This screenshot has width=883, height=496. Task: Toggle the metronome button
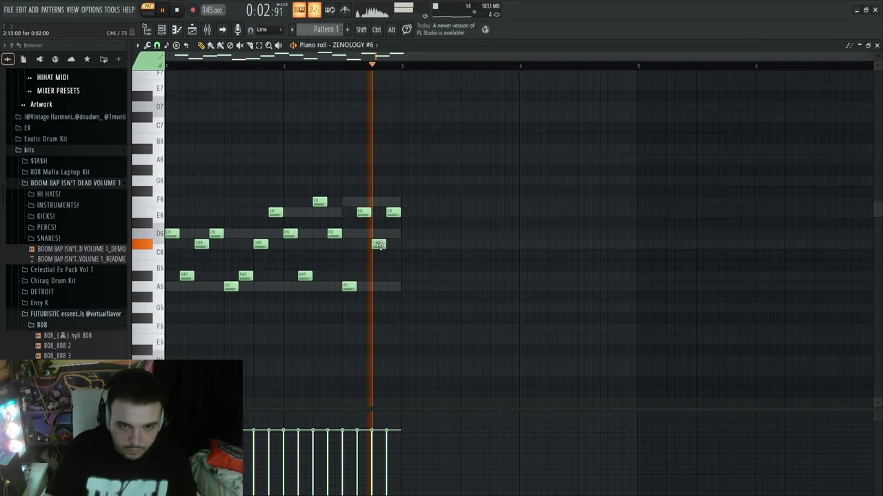(x=345, y=10)
